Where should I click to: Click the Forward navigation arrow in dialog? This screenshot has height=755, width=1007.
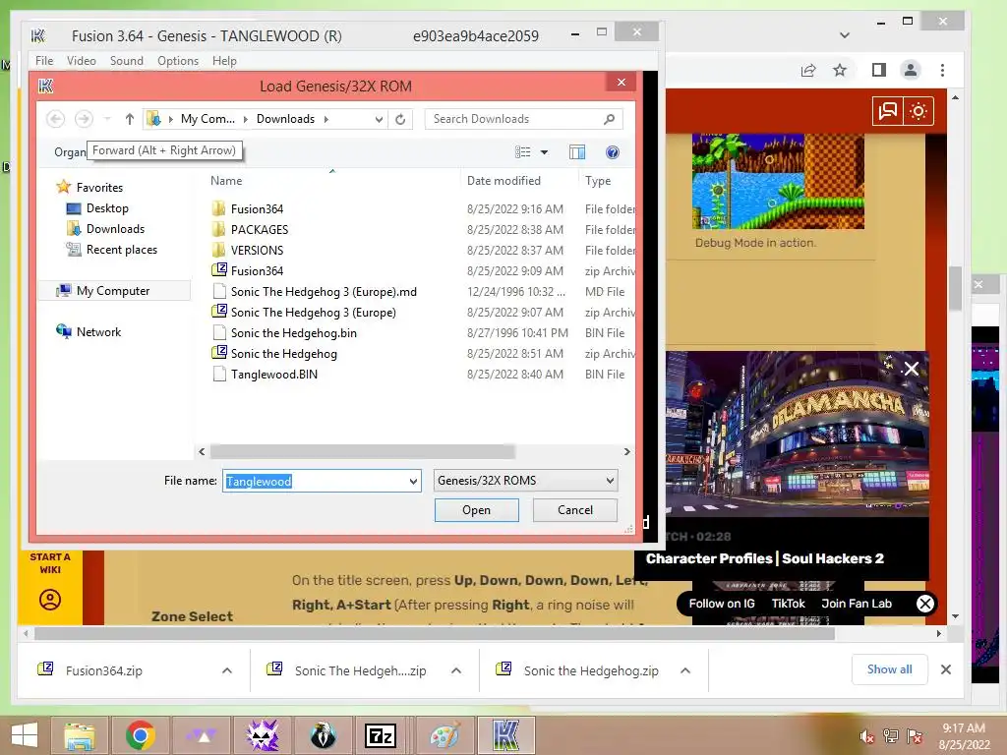pos(85,119)
